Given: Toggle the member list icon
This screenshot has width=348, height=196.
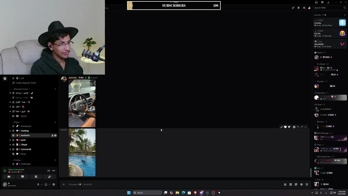Looking at the screenshot, I should 309,8.
